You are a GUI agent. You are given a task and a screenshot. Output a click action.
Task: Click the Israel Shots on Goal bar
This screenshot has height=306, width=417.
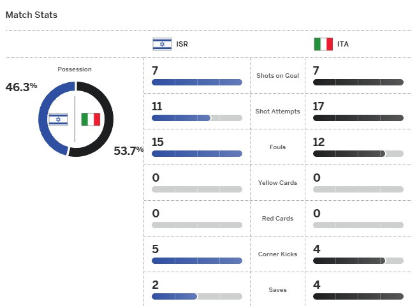click(197, 82)
